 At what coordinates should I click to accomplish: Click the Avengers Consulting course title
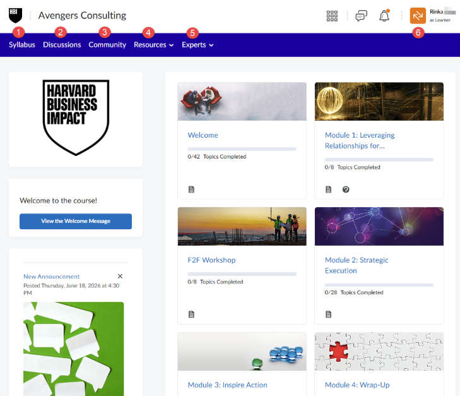(82, 15)
